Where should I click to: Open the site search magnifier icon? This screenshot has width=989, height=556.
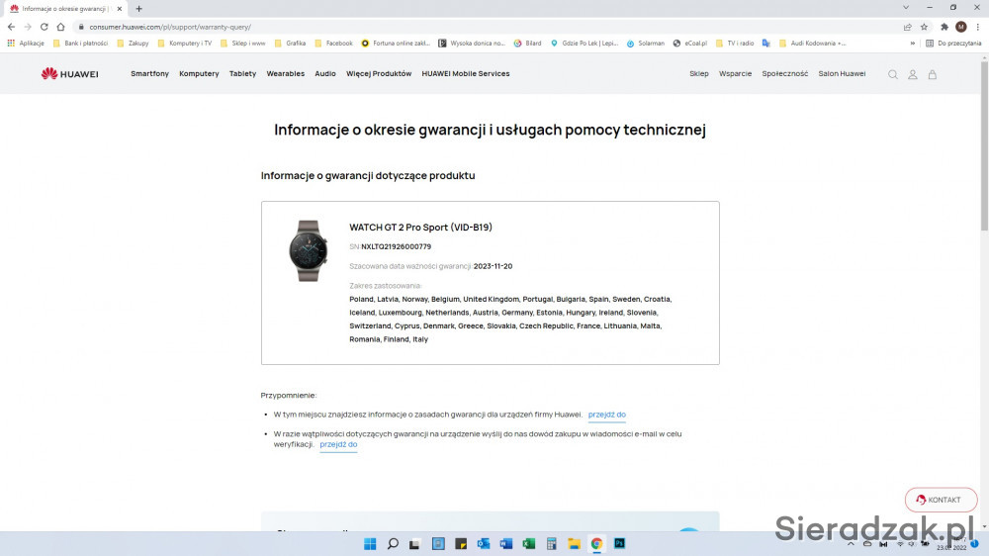[893, 74]
